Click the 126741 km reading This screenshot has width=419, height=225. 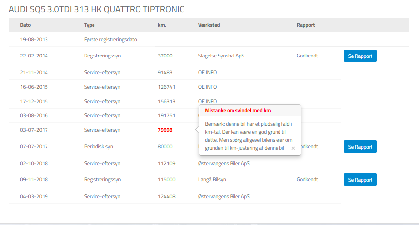coord(166,87)
